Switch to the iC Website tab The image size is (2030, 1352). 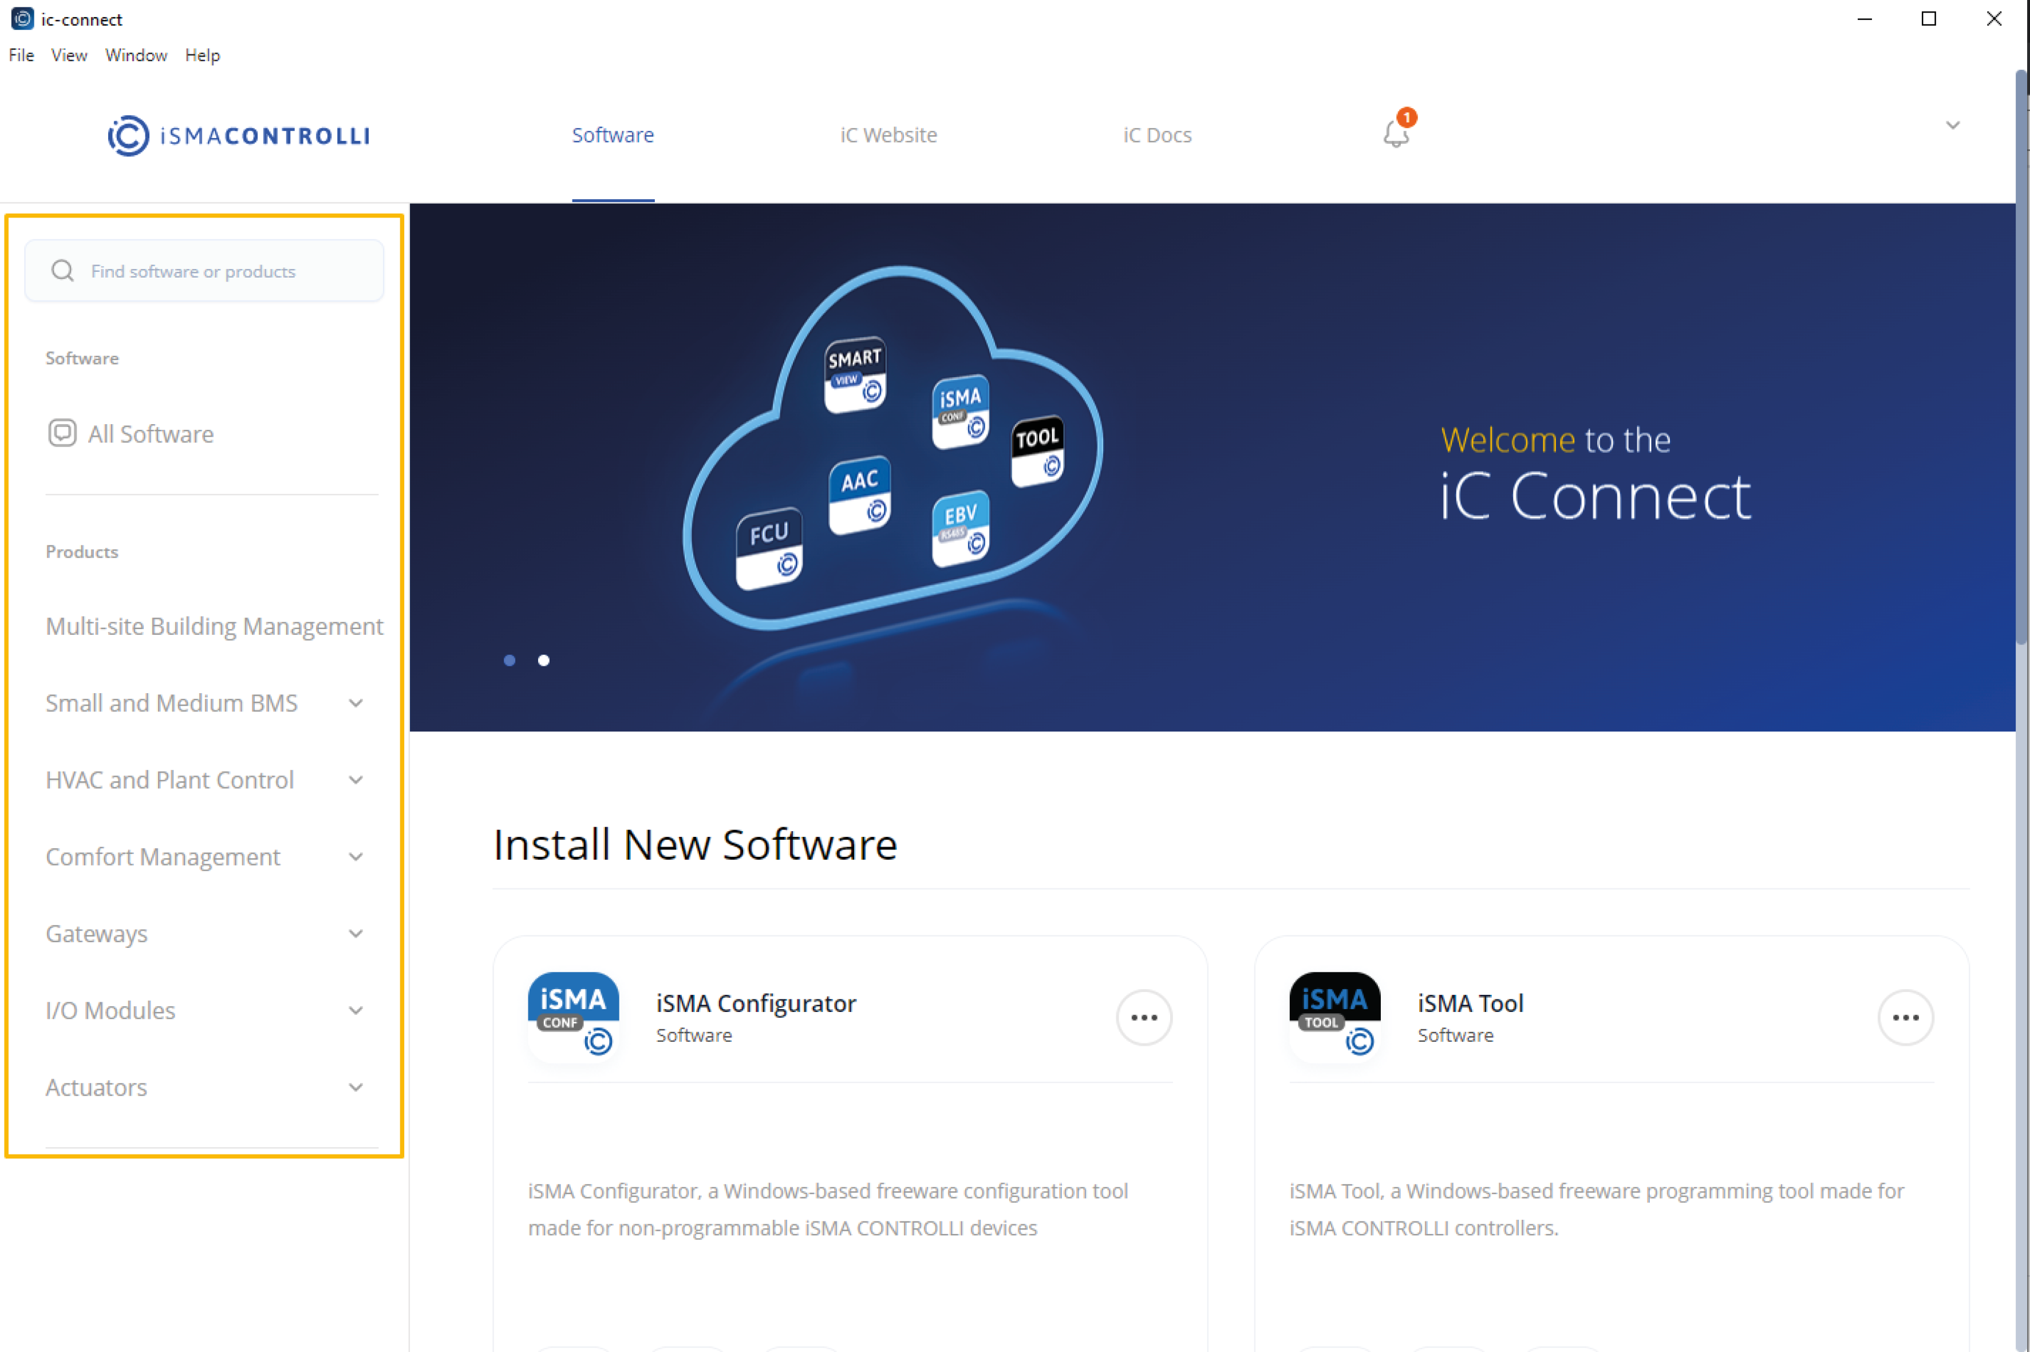tap(888, 135)
